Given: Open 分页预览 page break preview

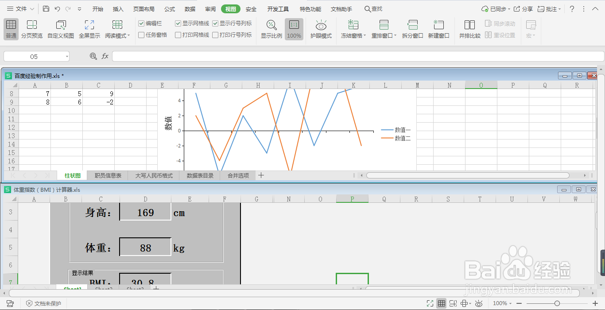Looking at the screenshot, I should point(32,29).
